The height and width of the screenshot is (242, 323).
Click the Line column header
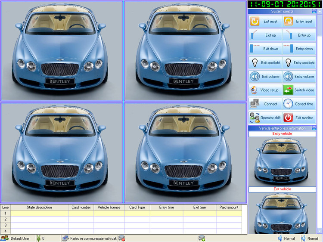[6, 208]
